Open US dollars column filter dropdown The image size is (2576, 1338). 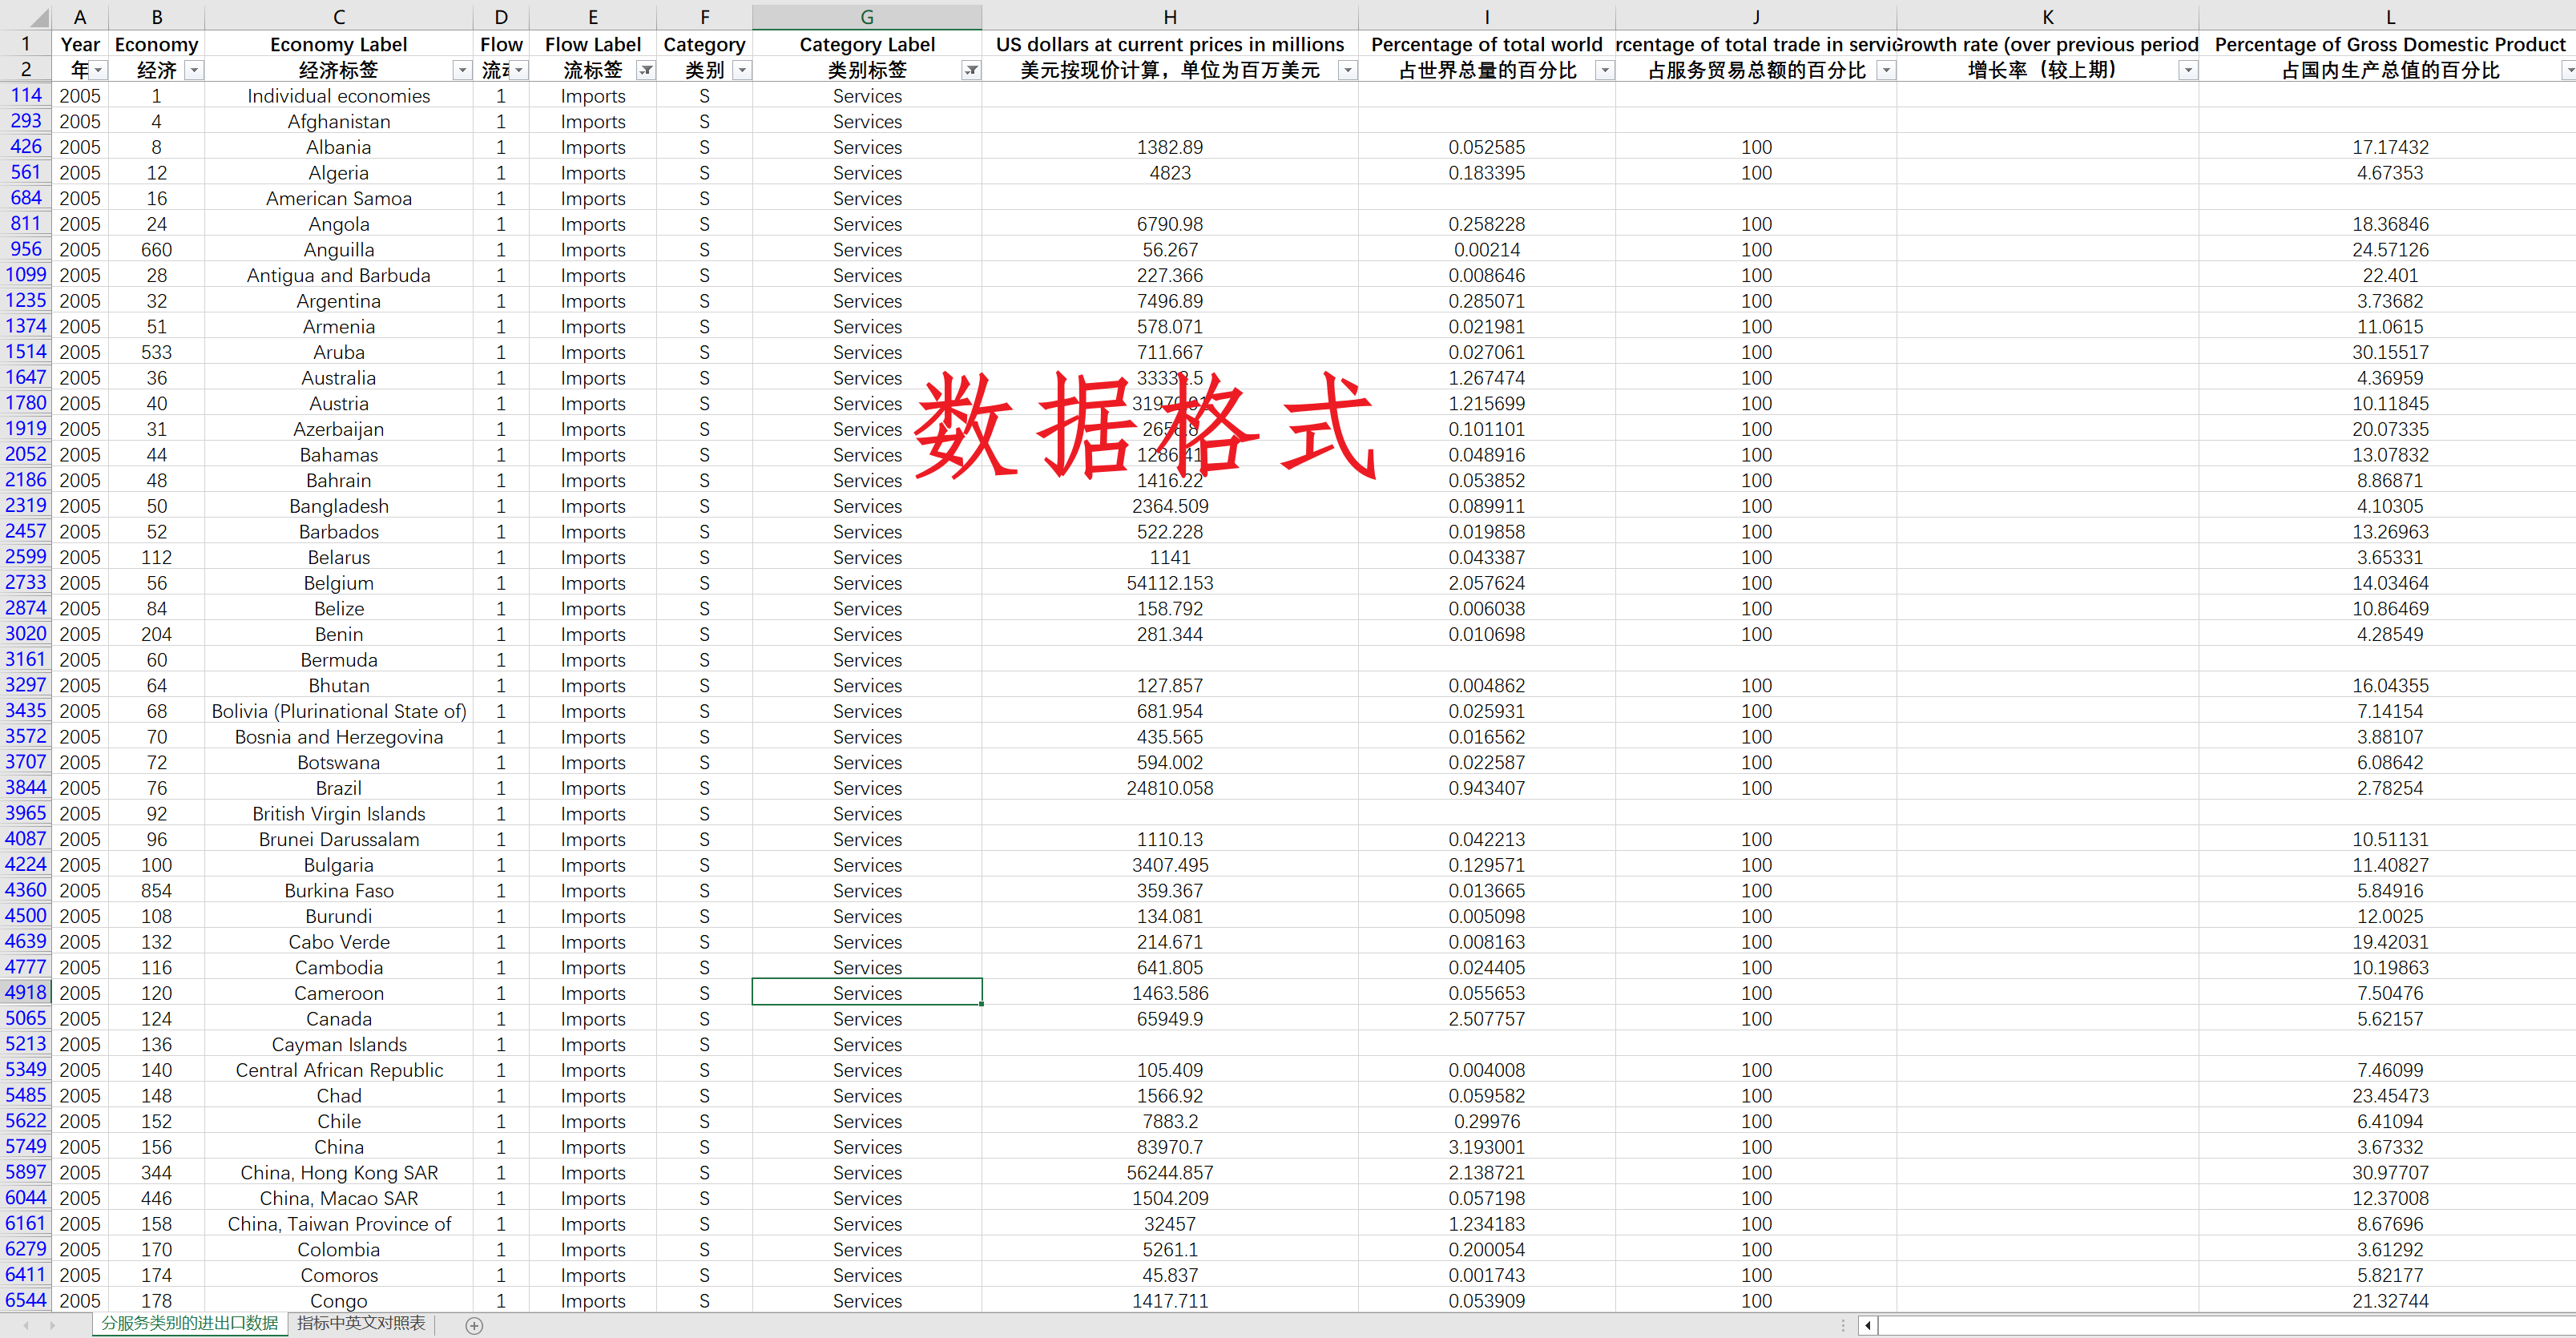point(1347,70)
